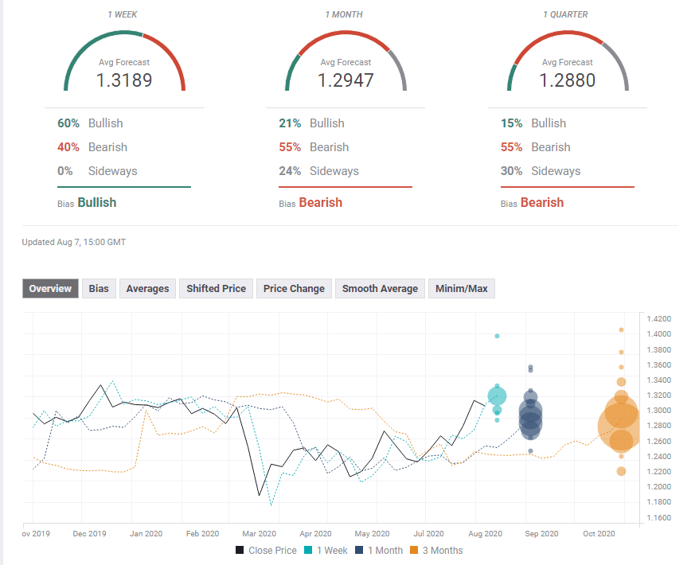Switch to Smooth Average chart
The height and width of the screenshot is (565, 695).
(380, 288)
